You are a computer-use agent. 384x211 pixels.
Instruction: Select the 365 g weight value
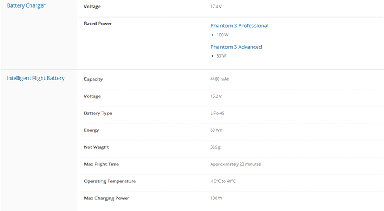click(x=215, y=147)
